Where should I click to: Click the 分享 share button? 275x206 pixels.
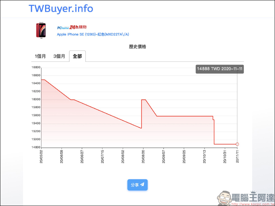tap(137, 185)
